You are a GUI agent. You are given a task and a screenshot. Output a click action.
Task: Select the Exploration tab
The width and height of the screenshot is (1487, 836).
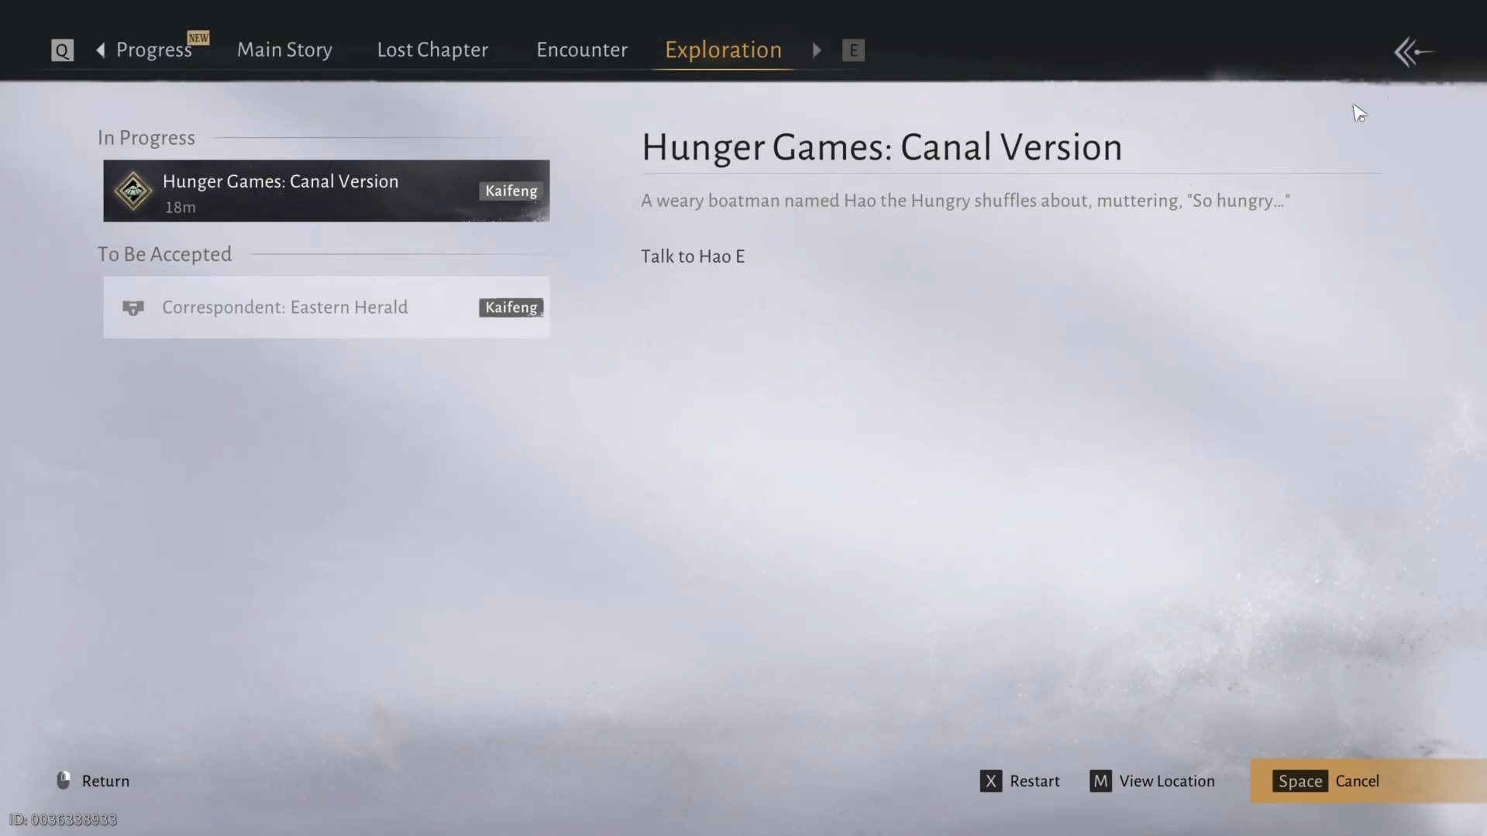coord(723,50)
